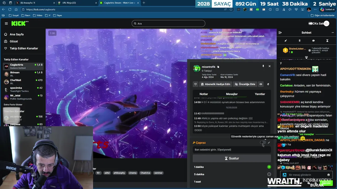Image resolution: width=337 pixels, height=189 pixels.
Task: Select ilkinsan channel in sidebar
Action: click(23, 74)
